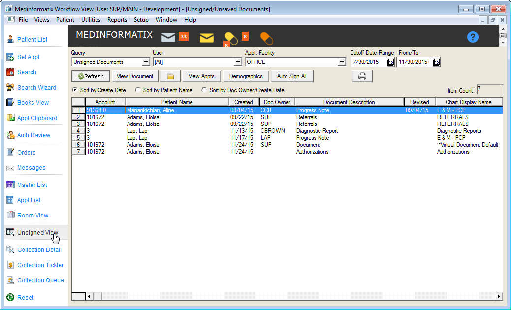This screenshot has height=310, width=511.
Task: Click the Refresh button
Action: point(91,76)
